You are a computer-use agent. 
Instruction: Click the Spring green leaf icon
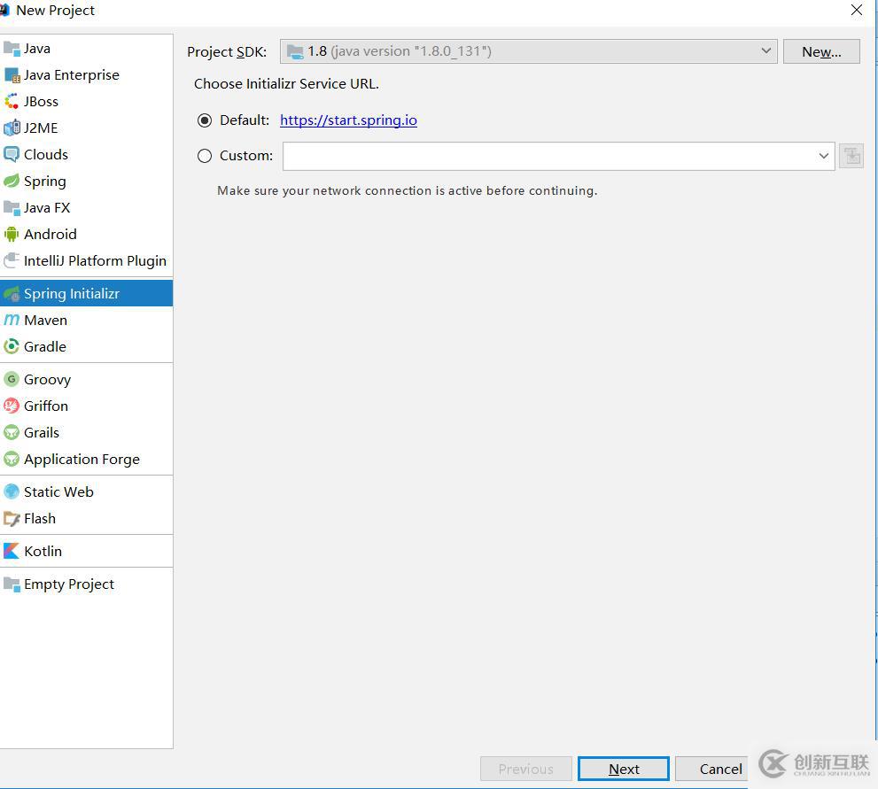coord(12,182)
